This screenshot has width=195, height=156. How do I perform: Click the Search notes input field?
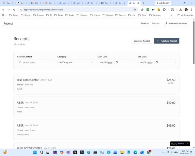(36, 62)
